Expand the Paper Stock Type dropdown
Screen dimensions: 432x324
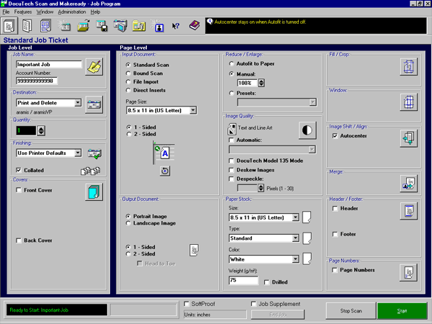[x=295, y=238]
